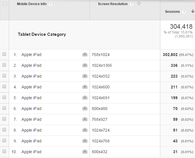Click the 223 sessions value

point(174,76)
